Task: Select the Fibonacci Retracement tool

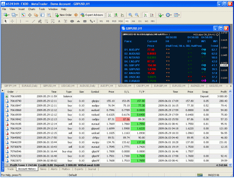Action: click(46, 21)
